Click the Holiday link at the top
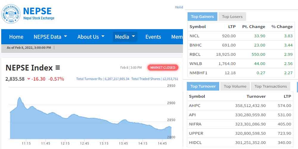The width and height of the screenshot is (298, 149). pyautogui.click(x=179, y=7)
